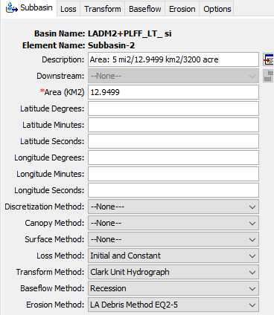274x315 pixels.
Task: Switch to the Loss tab
Action: 68,9
